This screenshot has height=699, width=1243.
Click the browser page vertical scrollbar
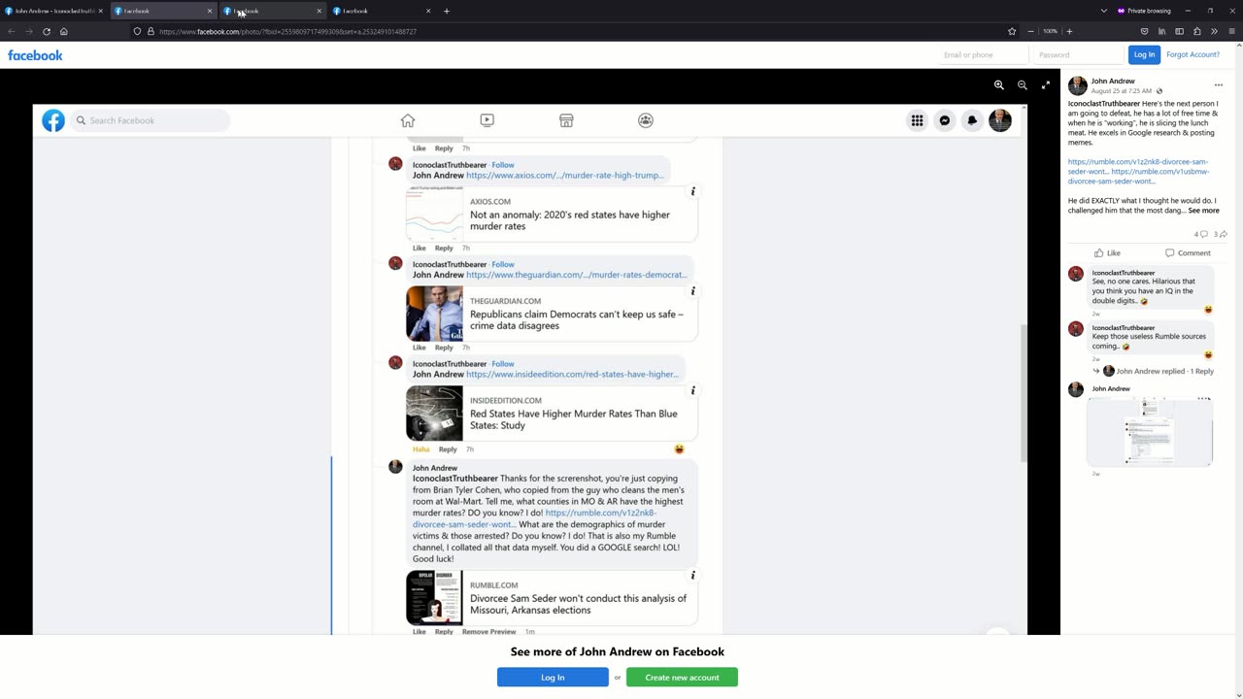pos(1238,369)
